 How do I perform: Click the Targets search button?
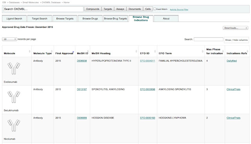click(107, 9)
